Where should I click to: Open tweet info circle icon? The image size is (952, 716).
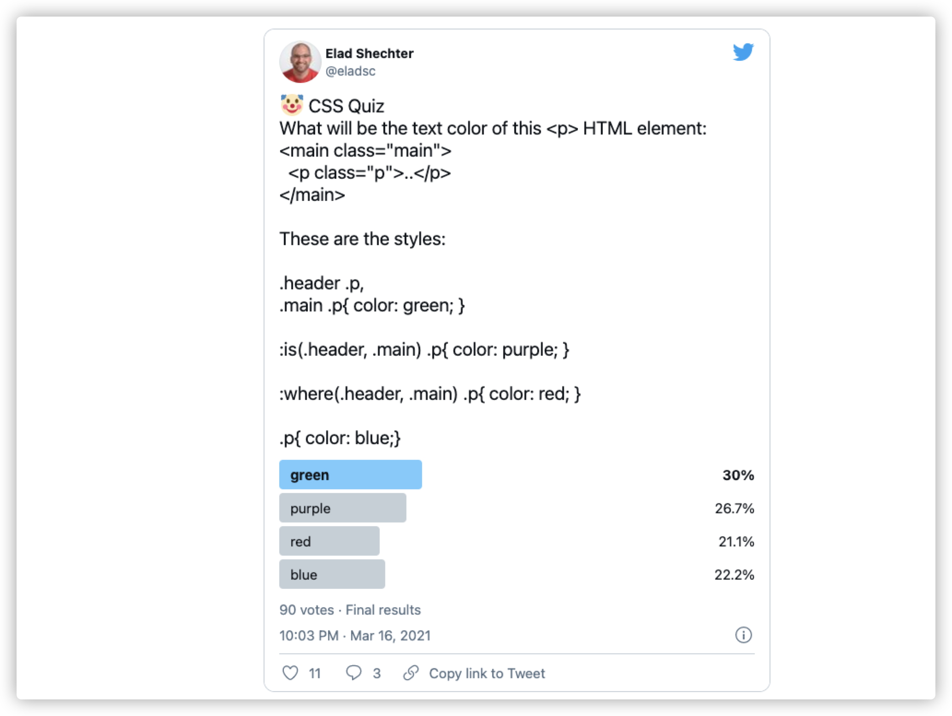click(743, 635)
